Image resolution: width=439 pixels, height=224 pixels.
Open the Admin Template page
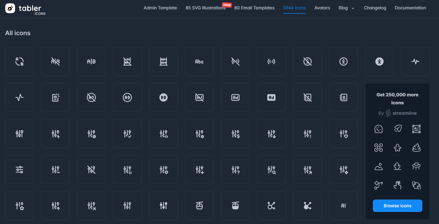click(x=160, y=8)
